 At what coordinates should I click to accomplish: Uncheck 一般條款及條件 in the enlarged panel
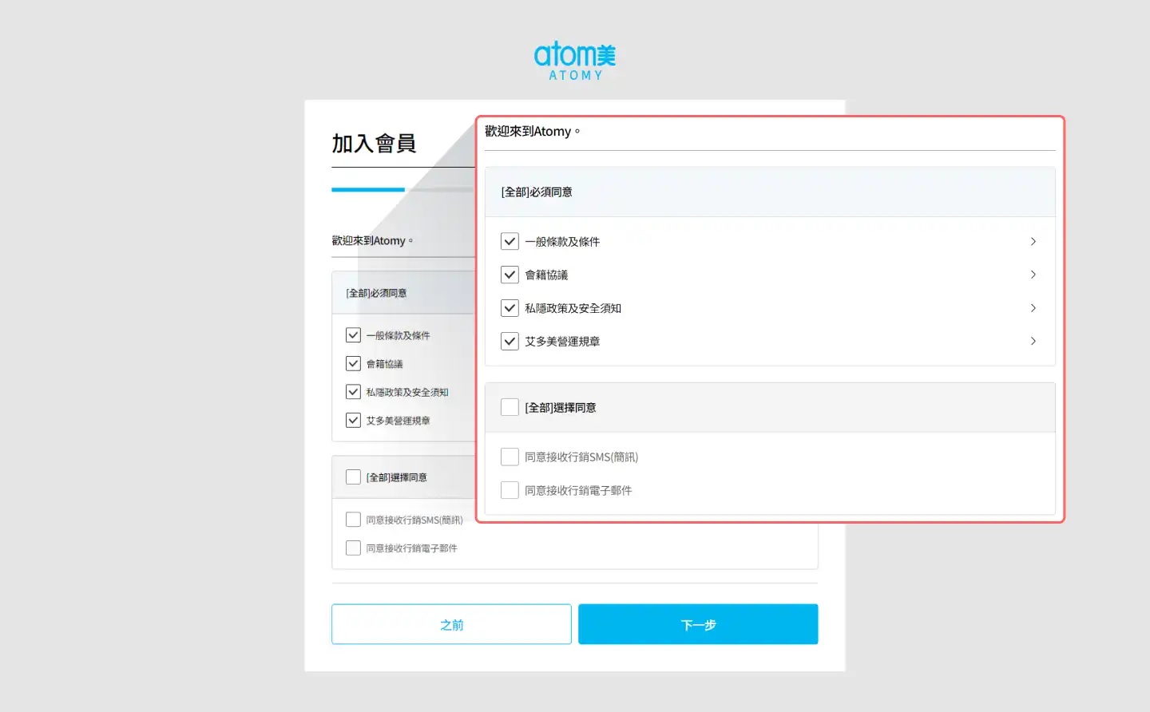(x=510, y=241)
